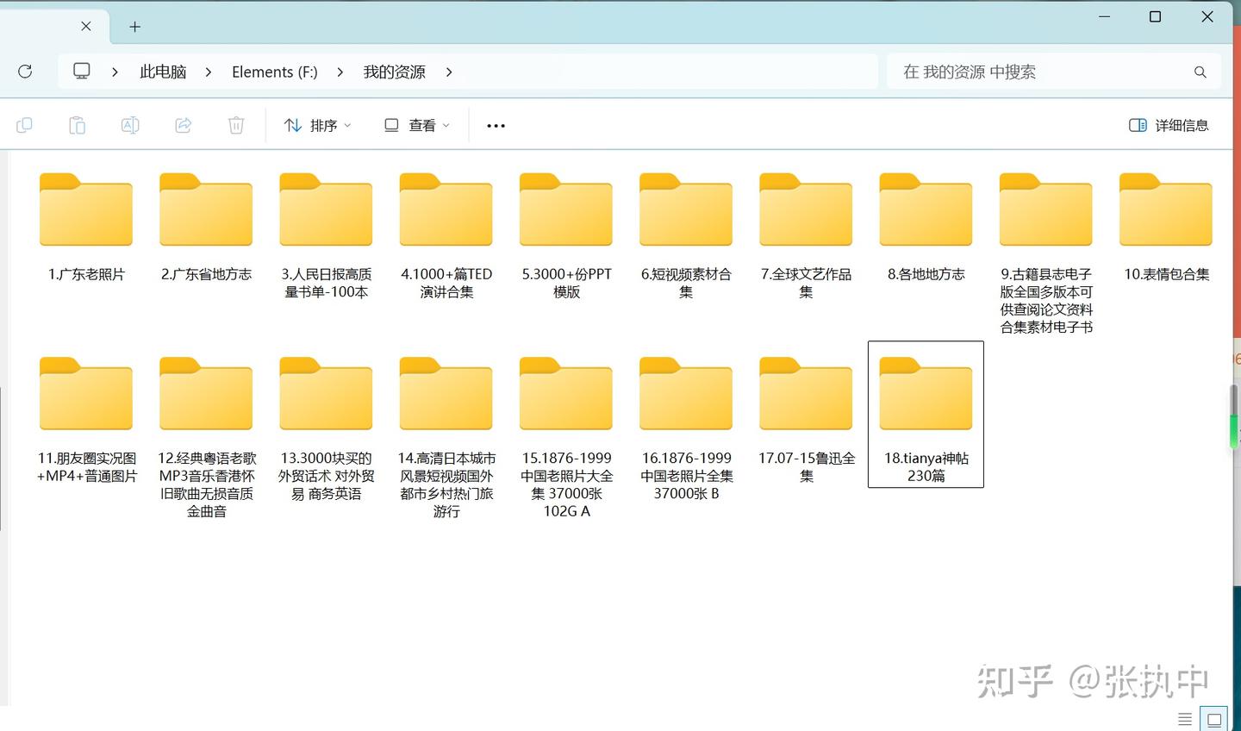Click the Delete trash icon

[x=236, y=126]
